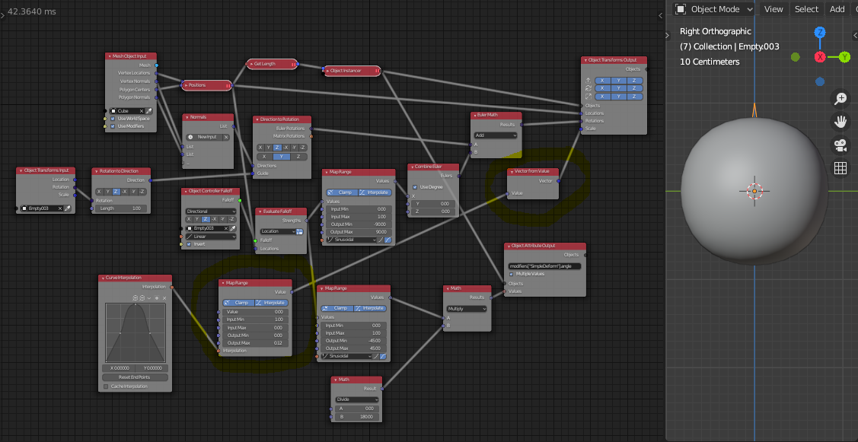The height and width of the screenshot is (442, 858).
Task: Collapse the Mesh Object Input node header
Action: pos(109,56)
